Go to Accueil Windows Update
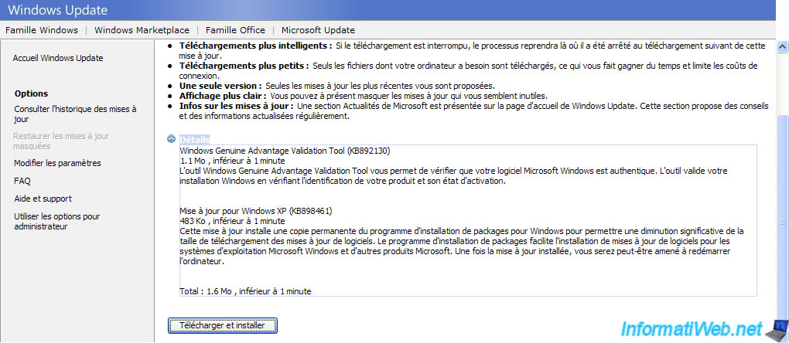 (58, 58)
